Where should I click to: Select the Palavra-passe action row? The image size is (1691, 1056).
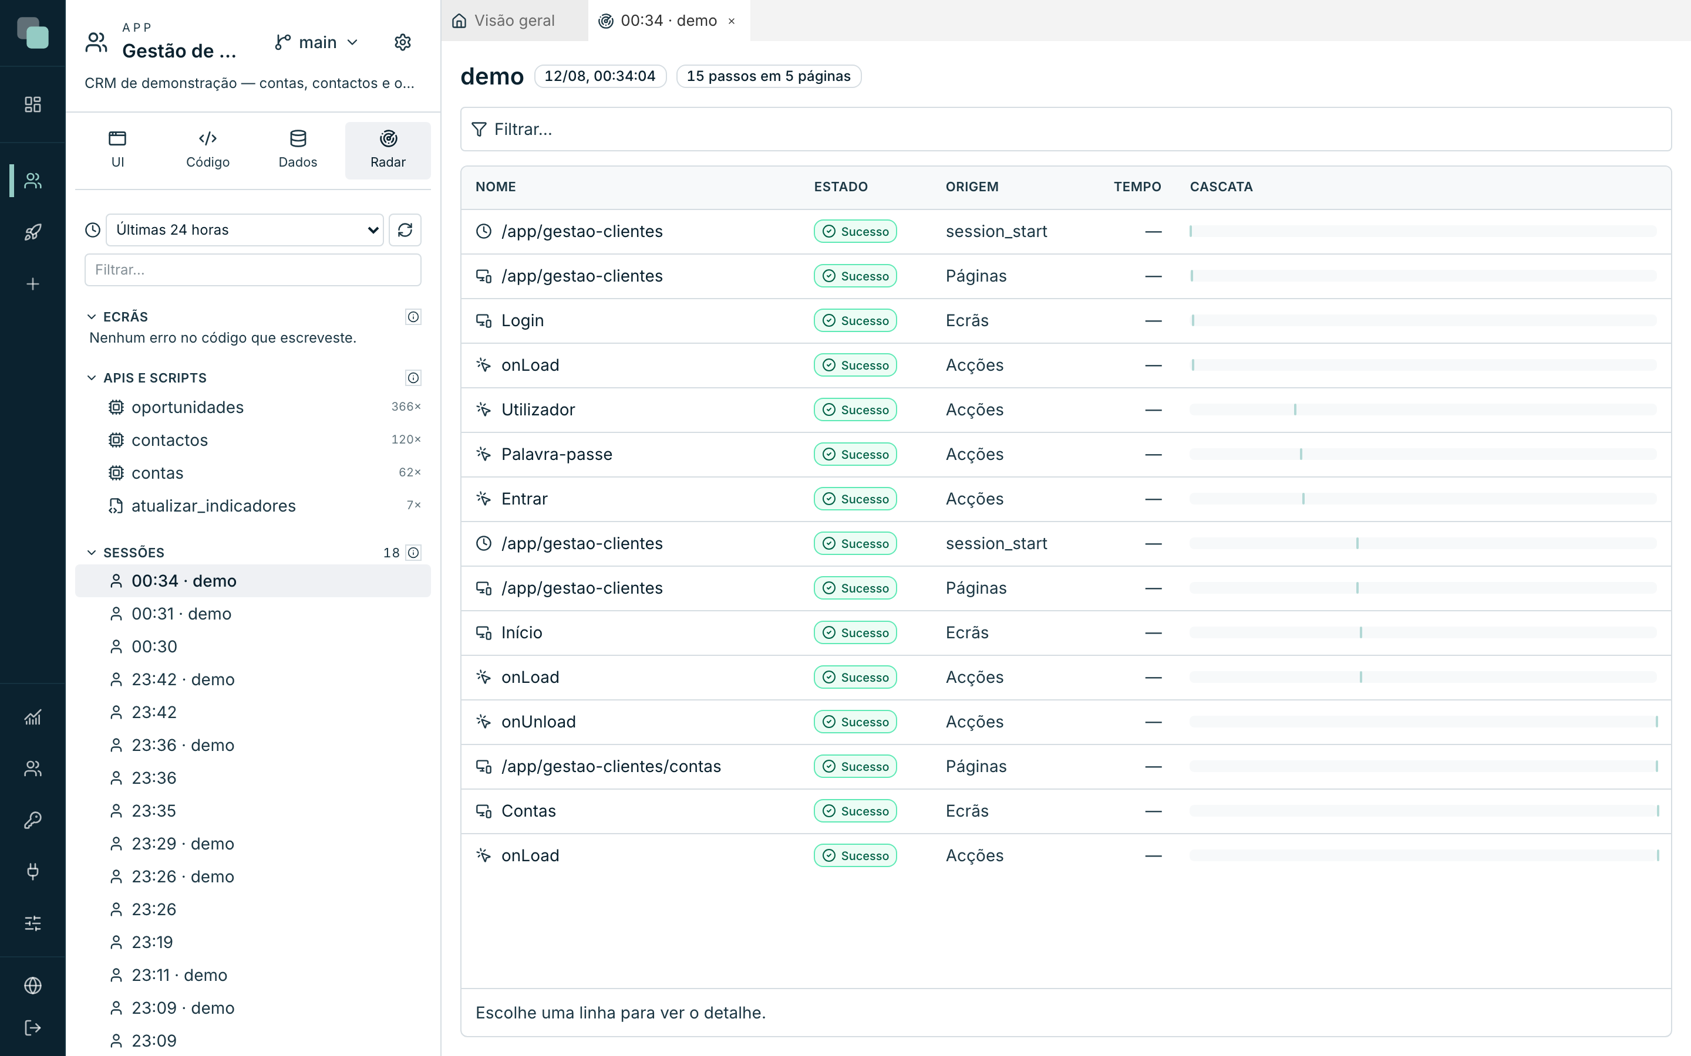(x=1066, y=455)
